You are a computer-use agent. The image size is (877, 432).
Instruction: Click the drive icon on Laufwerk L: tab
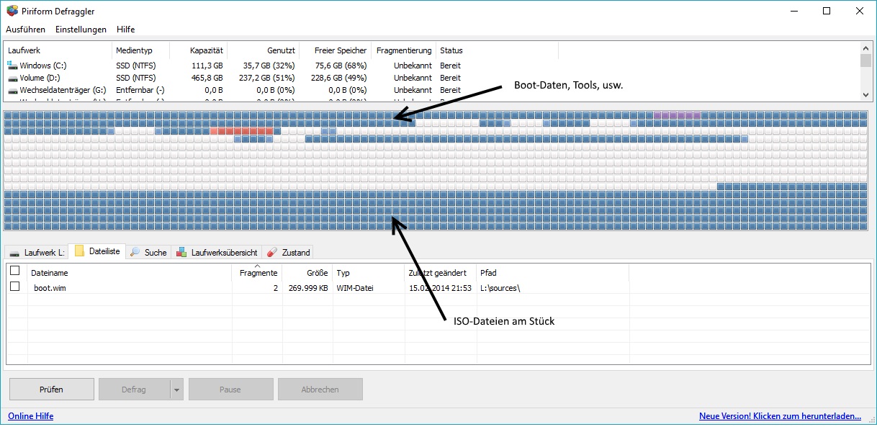(14, 253)
